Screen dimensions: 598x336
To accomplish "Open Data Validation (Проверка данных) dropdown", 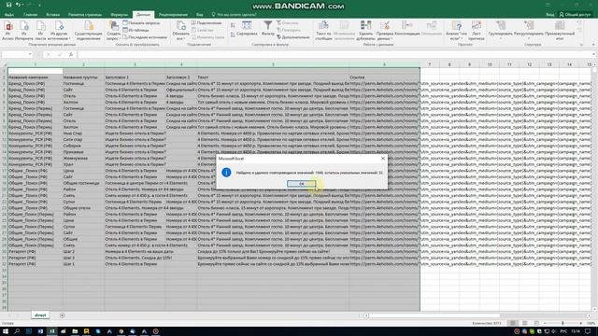I will pyautogui.click(x=384, y=31).
